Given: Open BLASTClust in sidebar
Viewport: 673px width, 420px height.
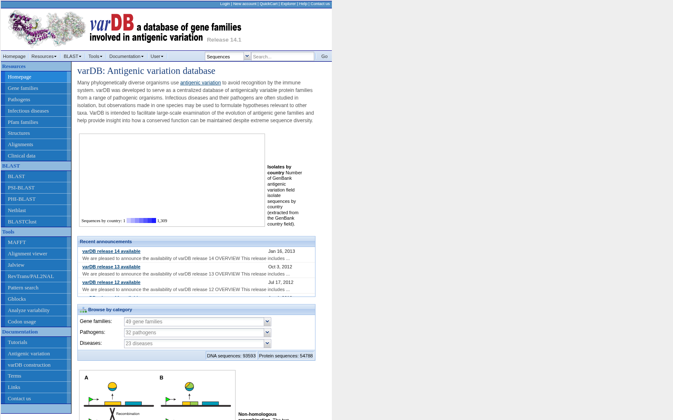Looking at the screenshot, I should tap(36, 222).
